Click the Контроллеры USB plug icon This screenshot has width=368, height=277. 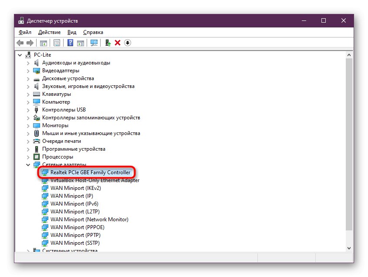coord(37,110)
